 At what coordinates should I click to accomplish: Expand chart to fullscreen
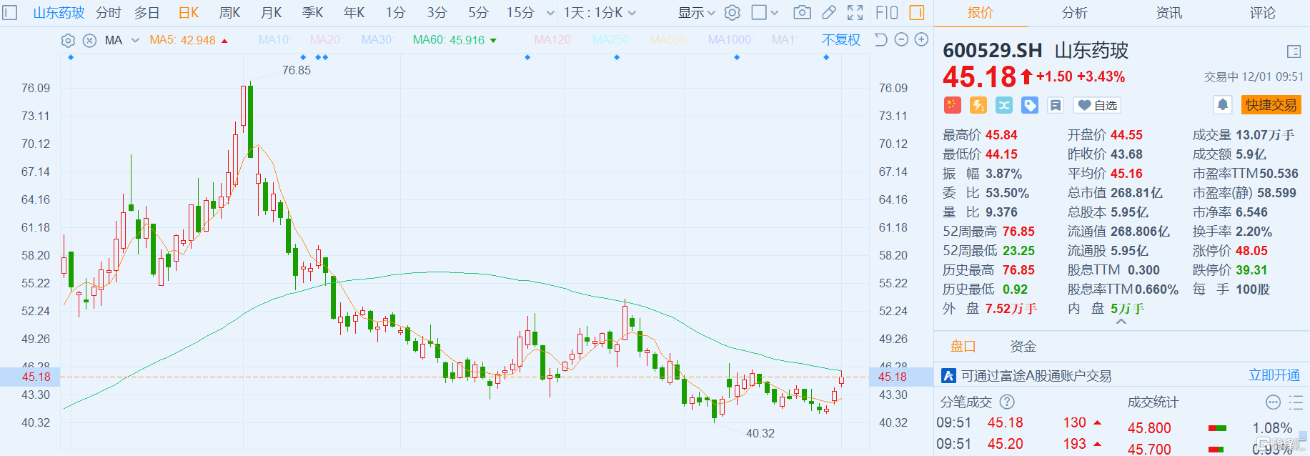(855, 13)
